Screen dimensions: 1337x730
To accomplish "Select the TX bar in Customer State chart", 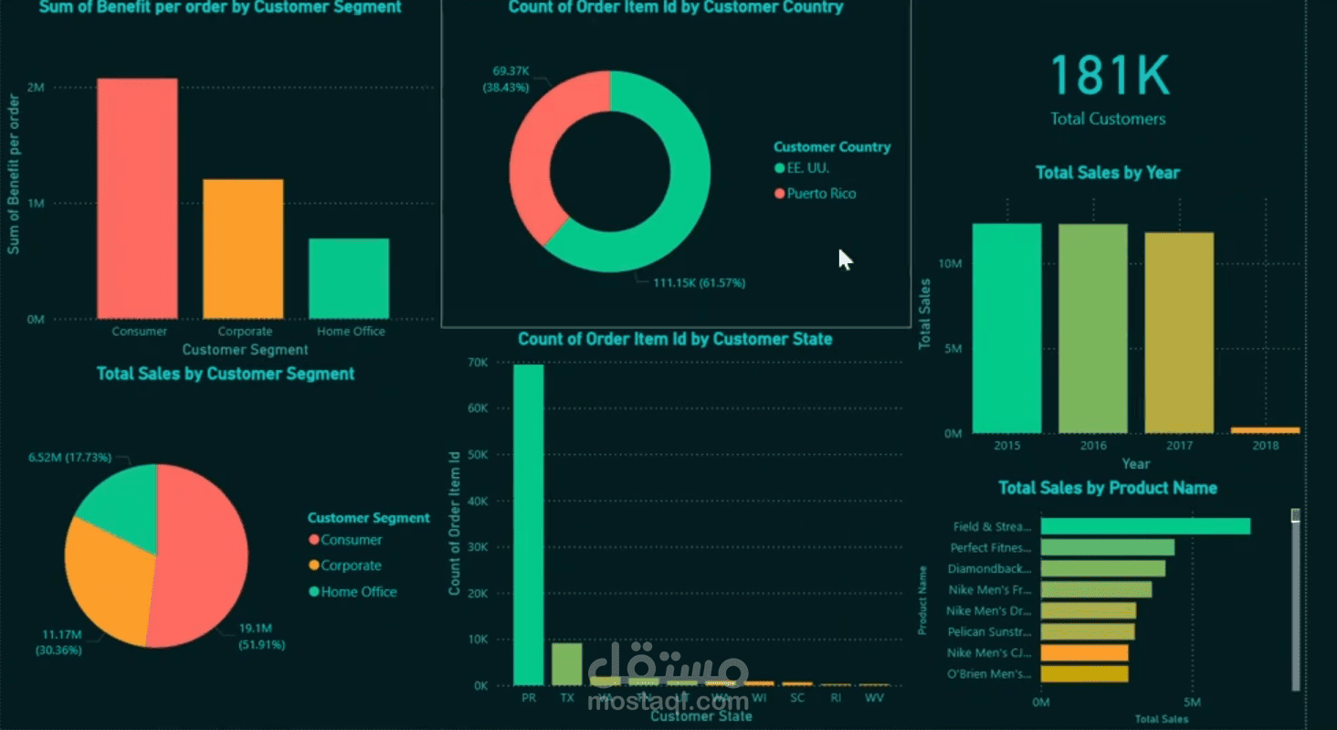I will (x=567, y=664).
